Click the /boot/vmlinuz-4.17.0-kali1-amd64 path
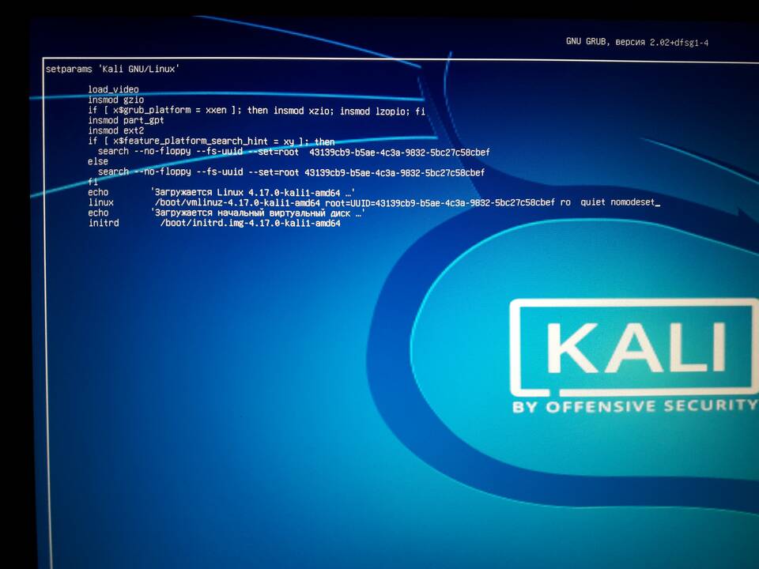The height and width of the screenshot is (569, 759). coord(237,202)
